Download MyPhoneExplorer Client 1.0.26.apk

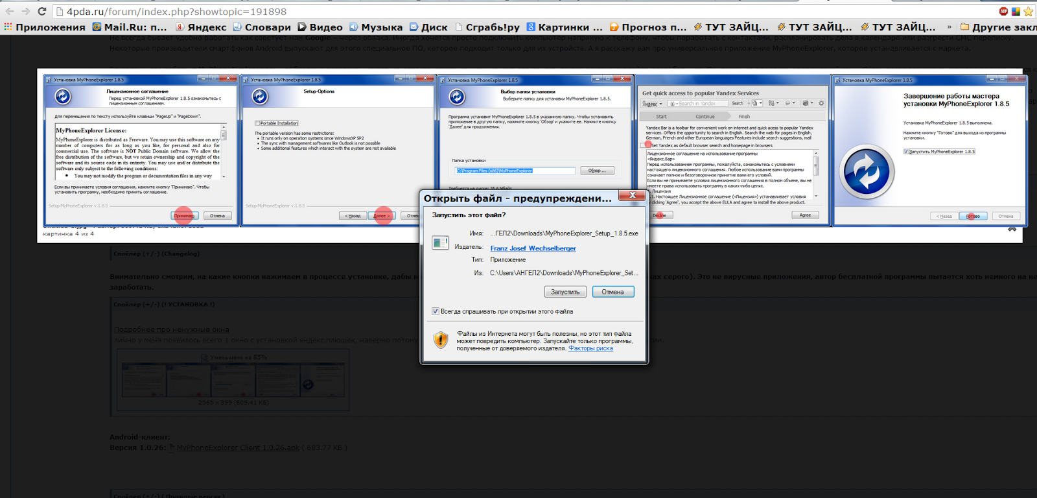[238, 447]
